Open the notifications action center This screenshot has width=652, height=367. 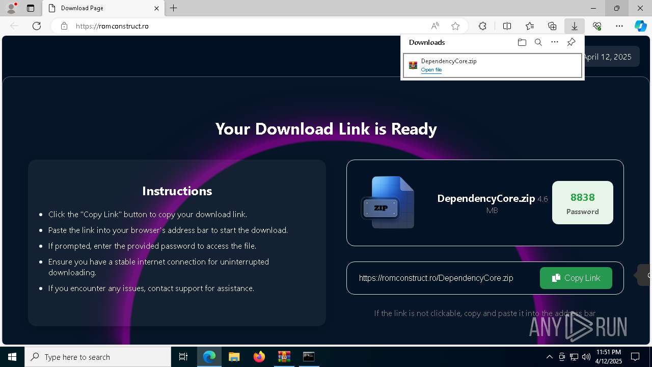635,357
